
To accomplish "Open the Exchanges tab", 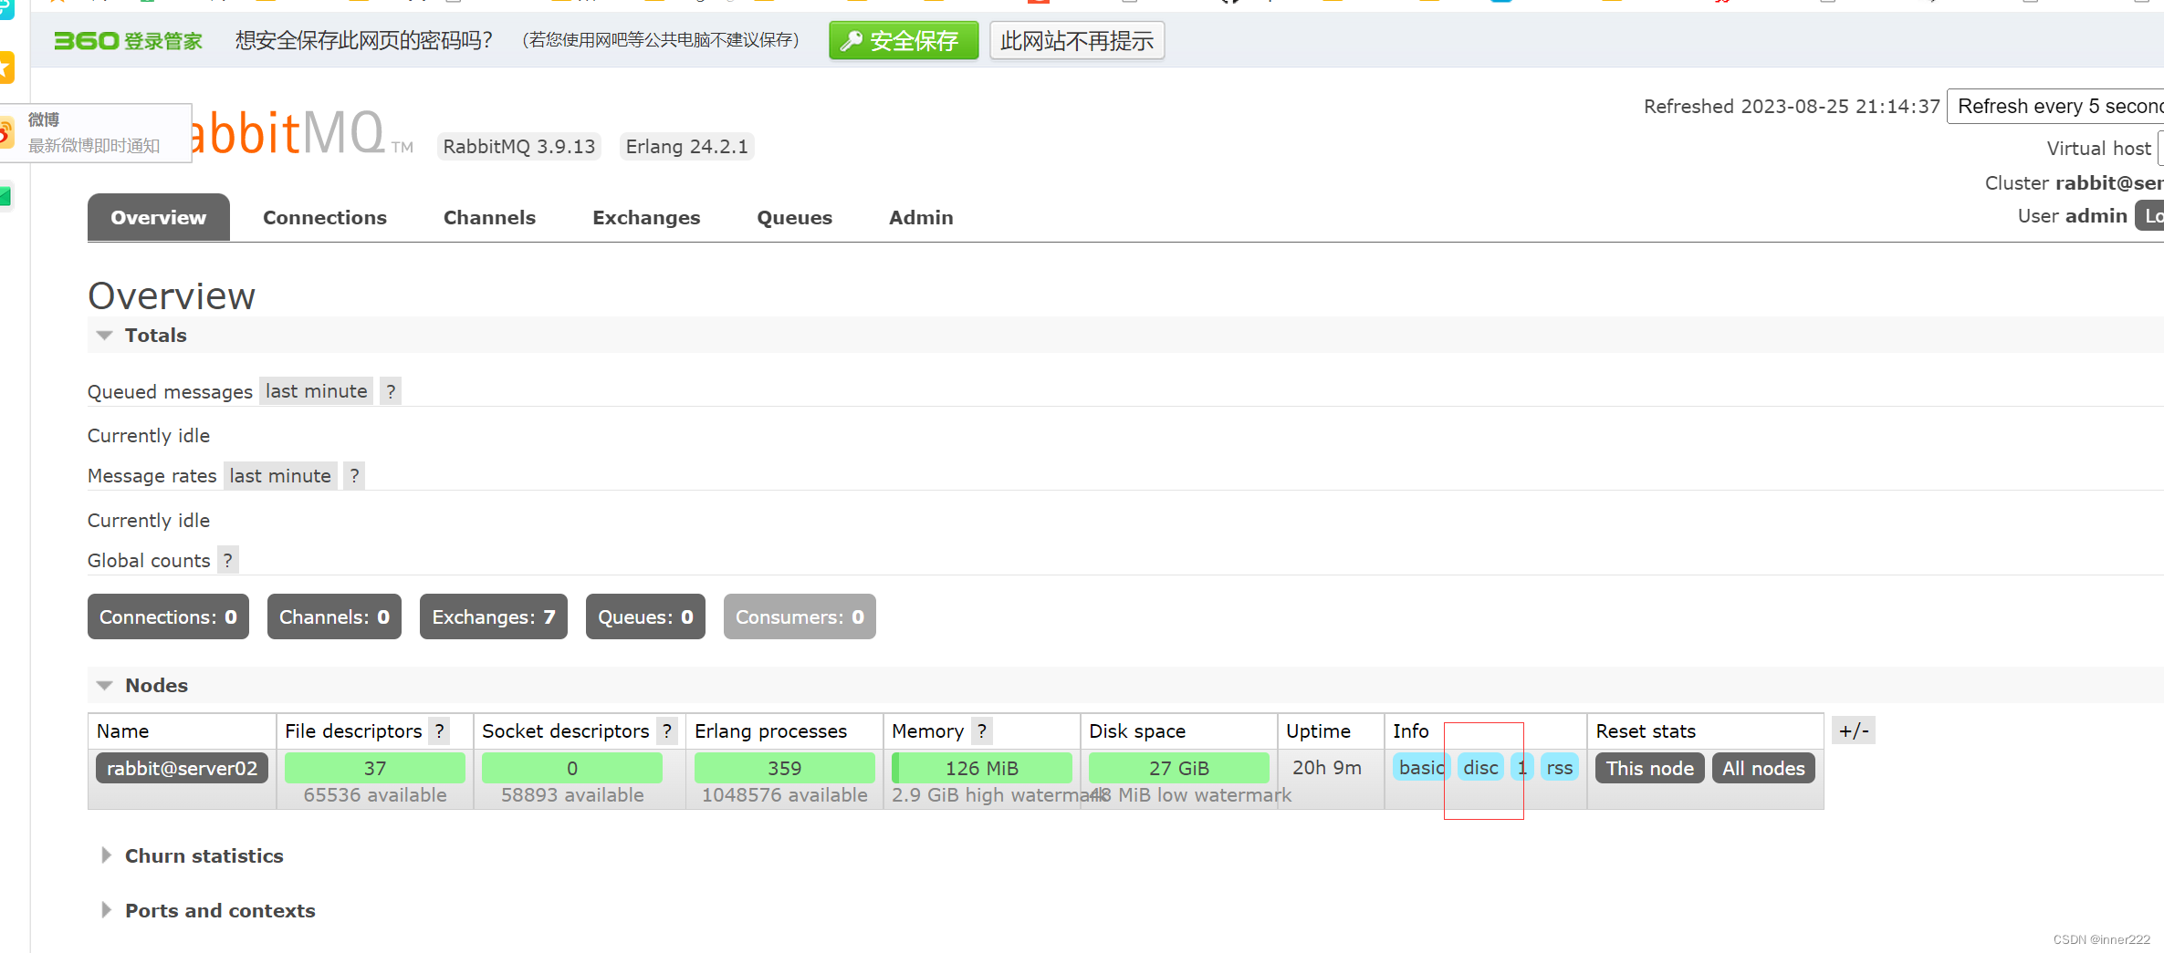I will click(646, 218).
